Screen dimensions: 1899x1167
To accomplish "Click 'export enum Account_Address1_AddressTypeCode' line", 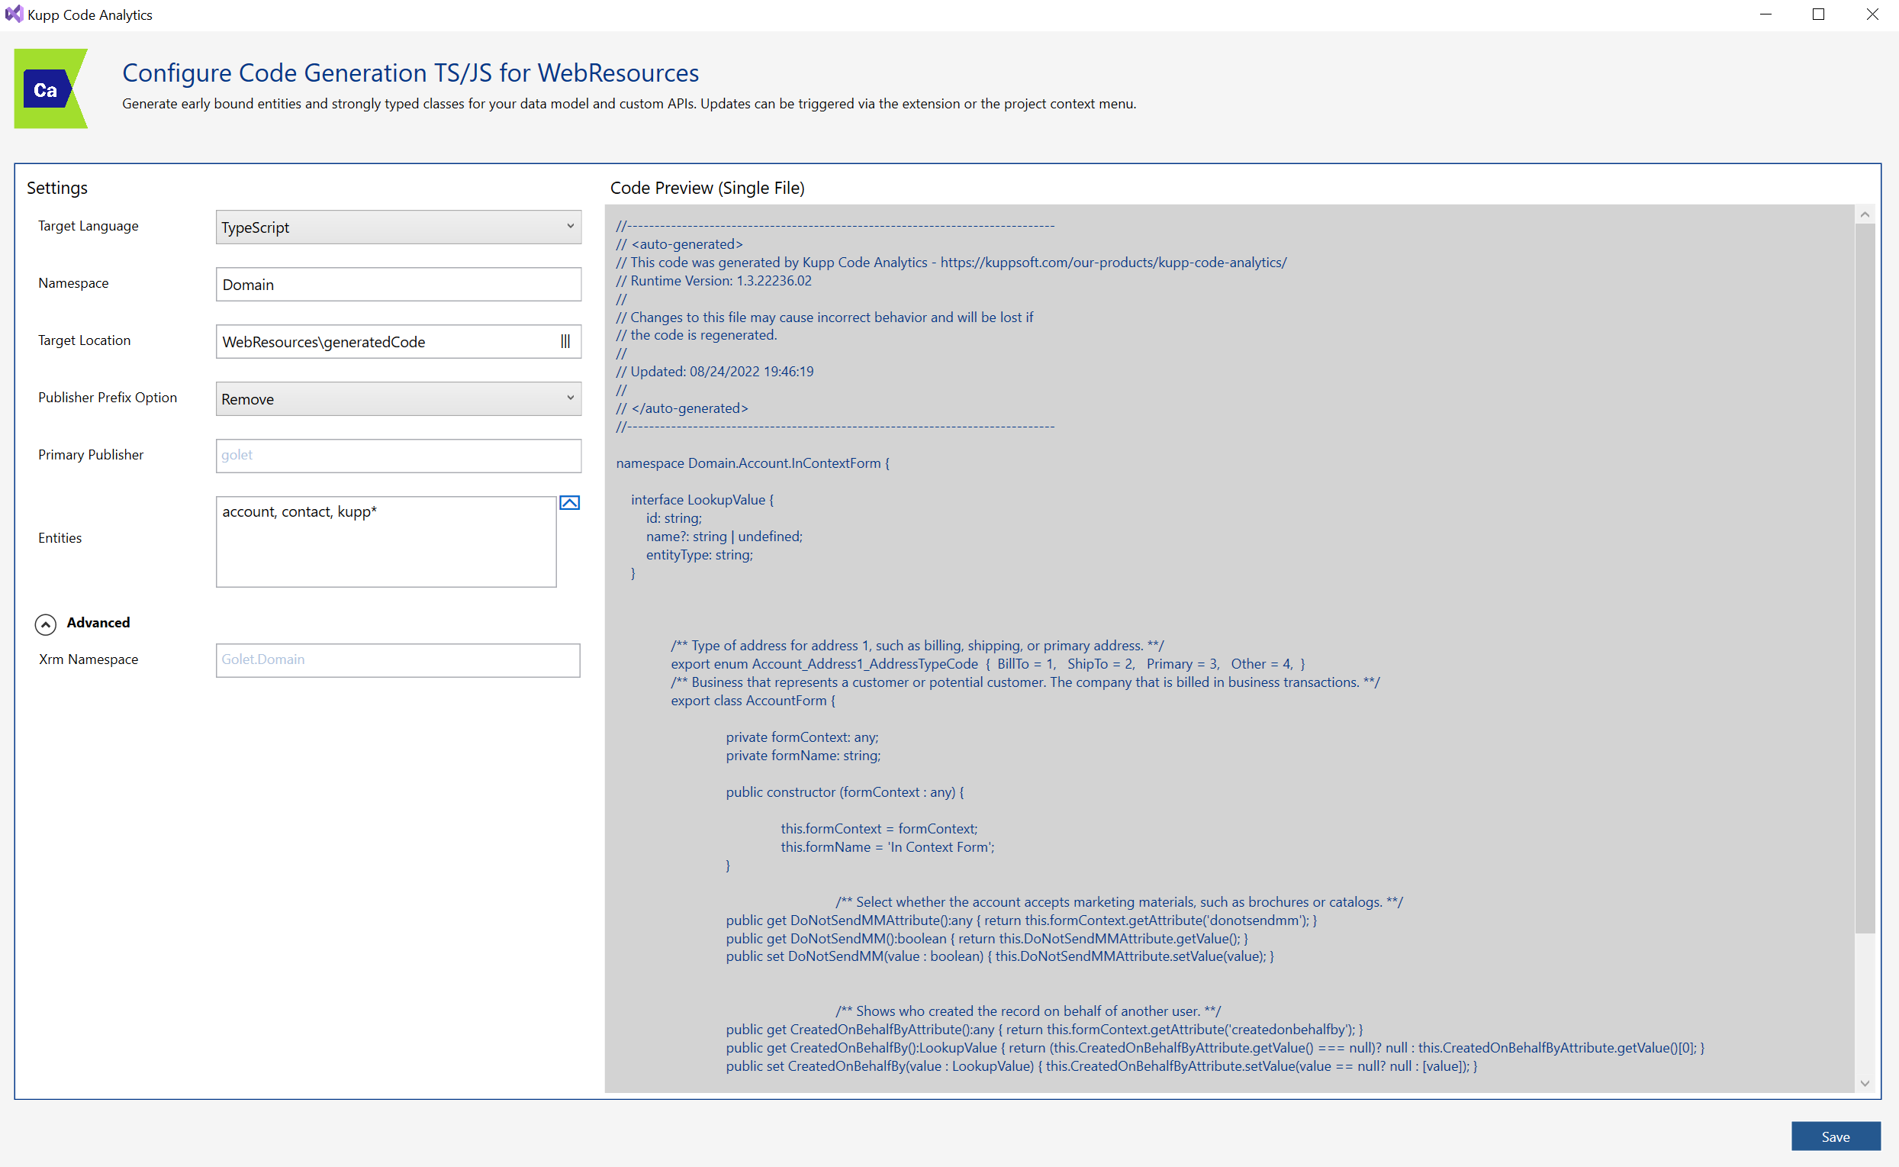I will 988,664.
